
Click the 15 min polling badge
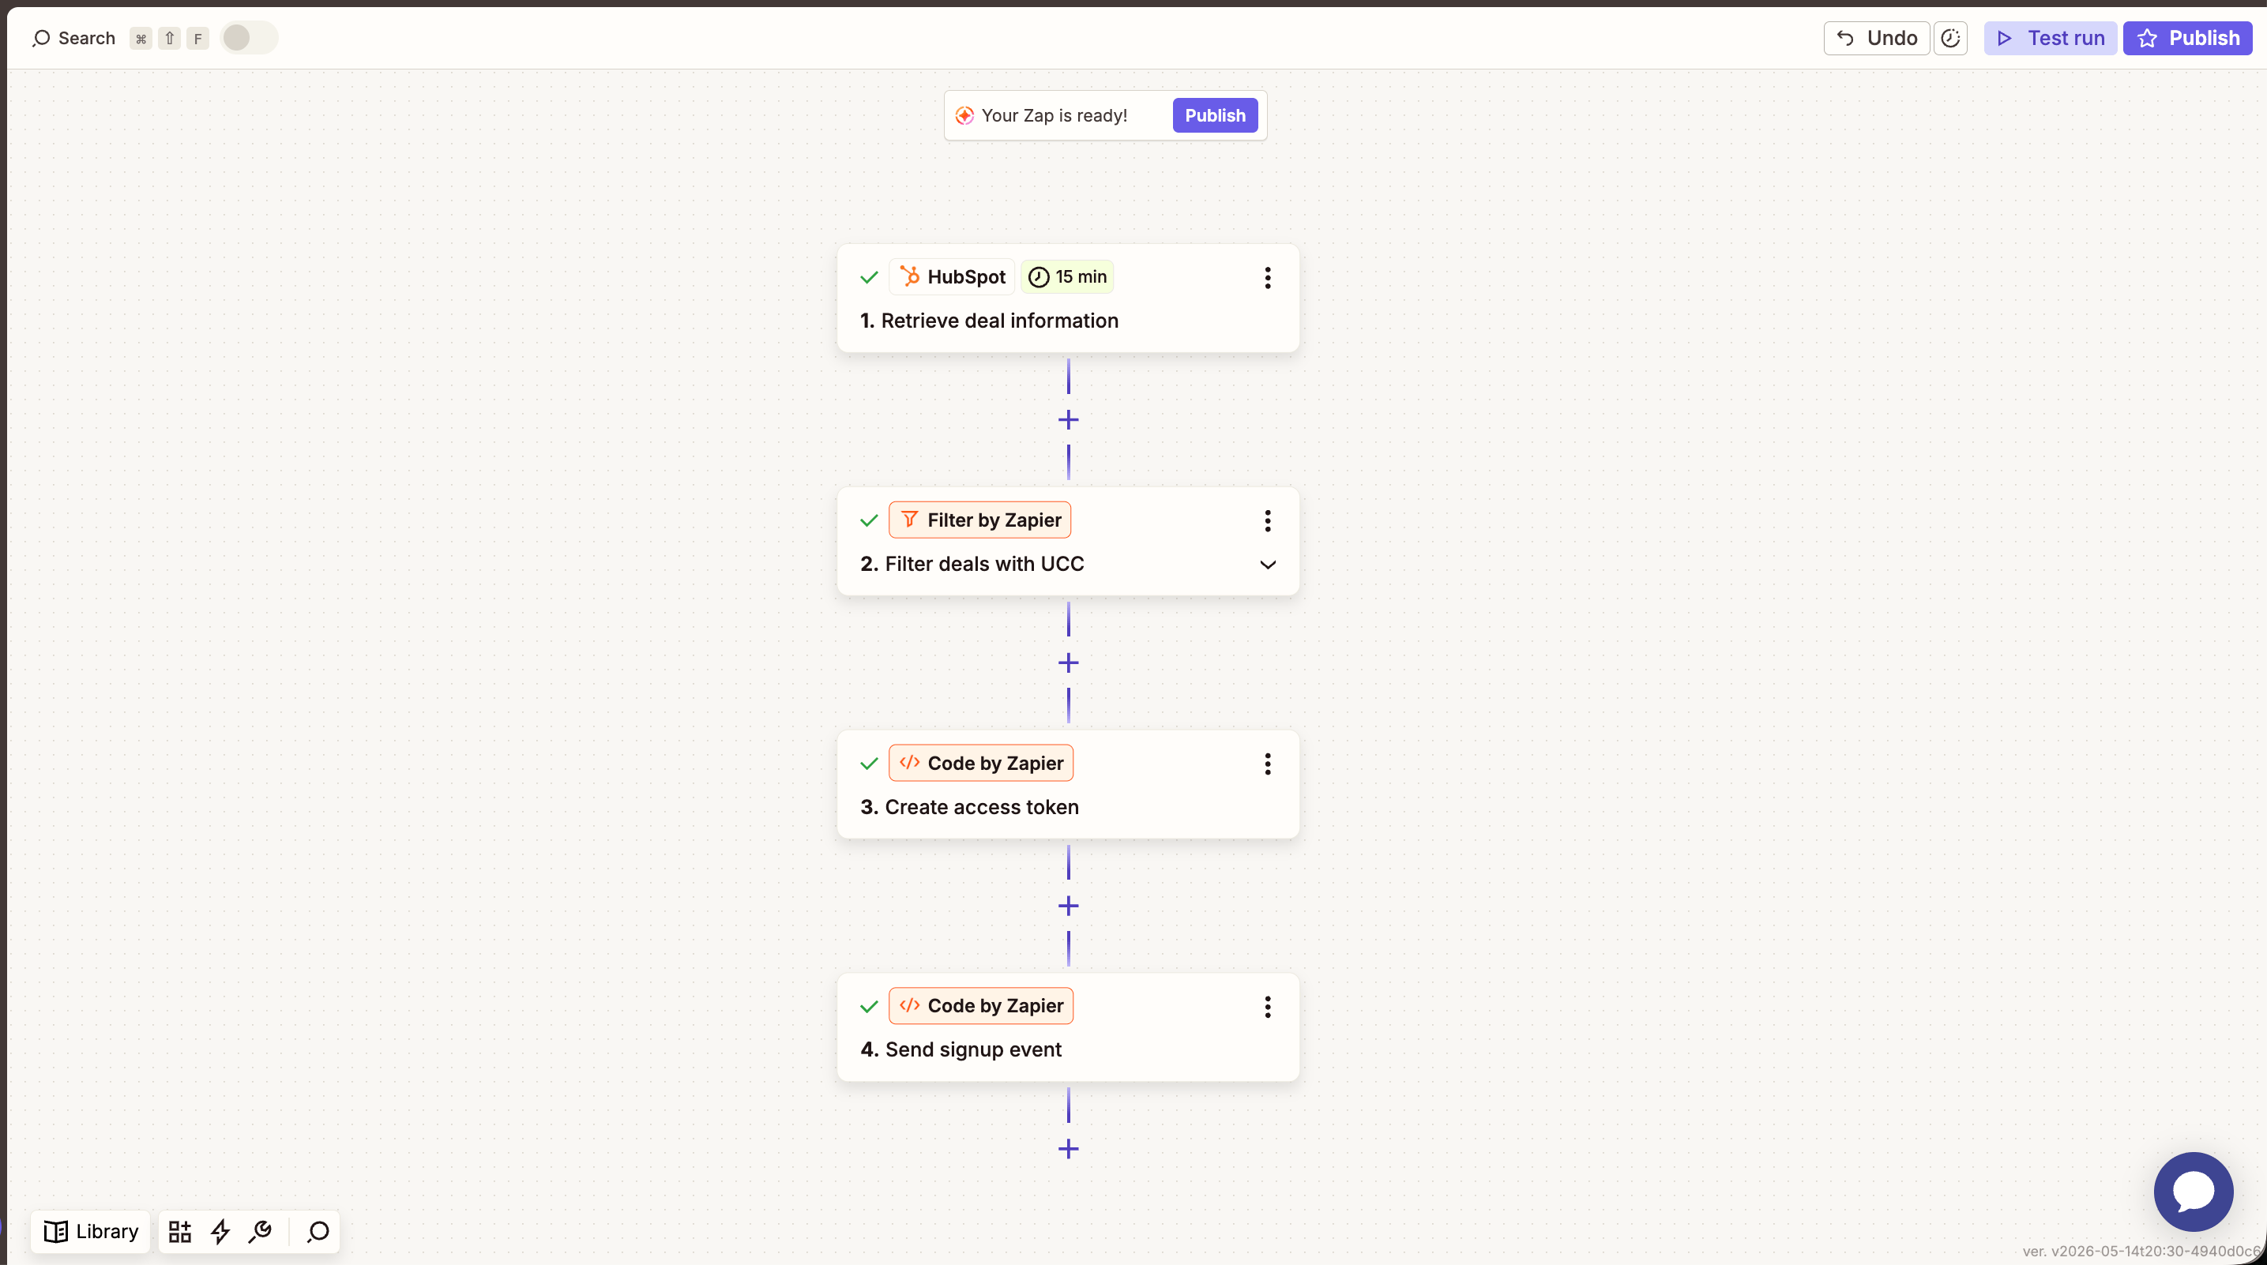click(1066, 277)
